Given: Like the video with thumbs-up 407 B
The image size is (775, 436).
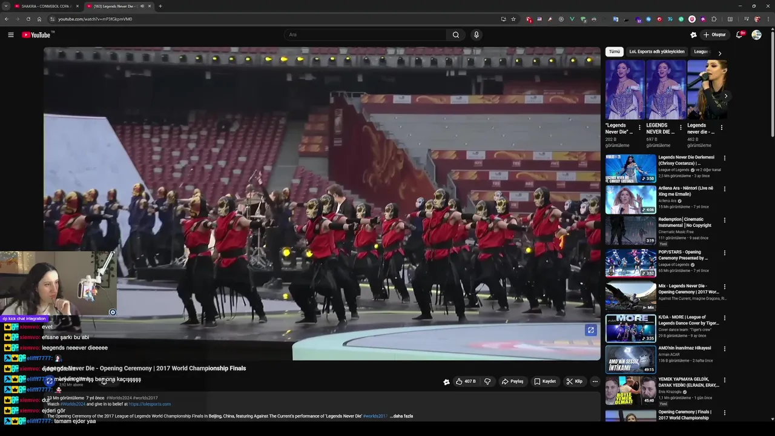Looking at the screenshot, I should pos(466,381).
